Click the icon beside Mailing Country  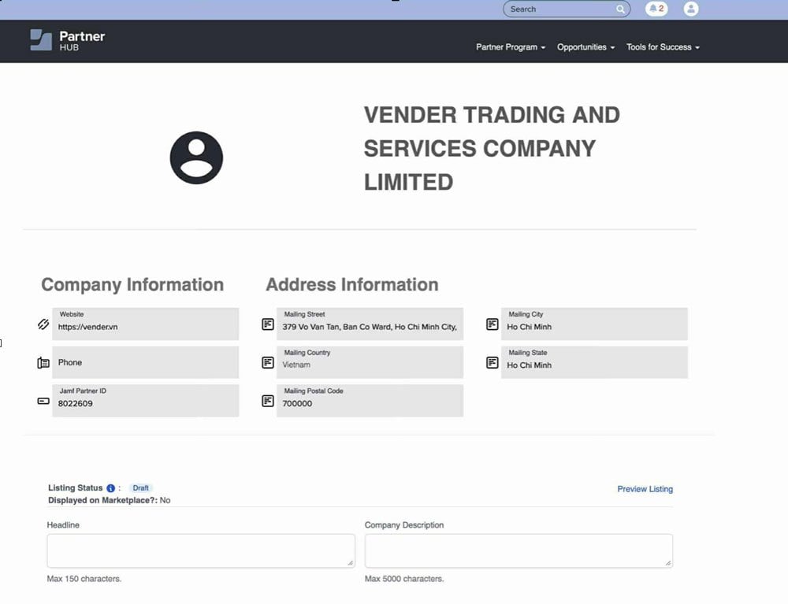point(268,362)
